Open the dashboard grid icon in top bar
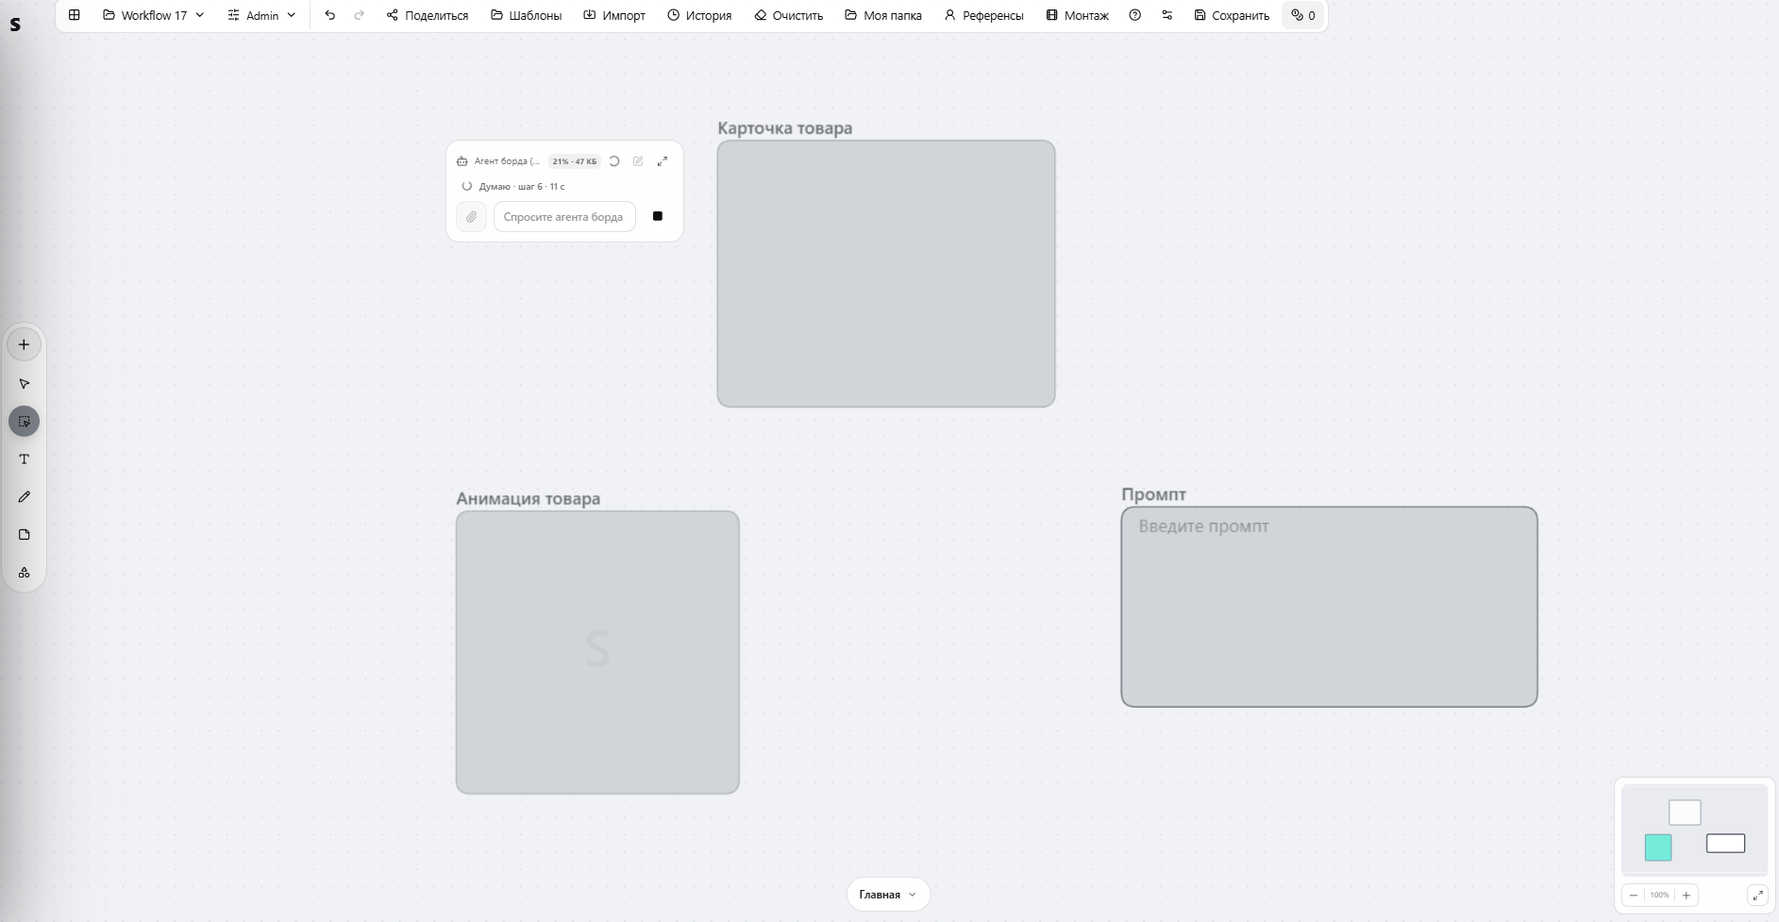This screenshot has height=922, width=1779. (75, 15)
